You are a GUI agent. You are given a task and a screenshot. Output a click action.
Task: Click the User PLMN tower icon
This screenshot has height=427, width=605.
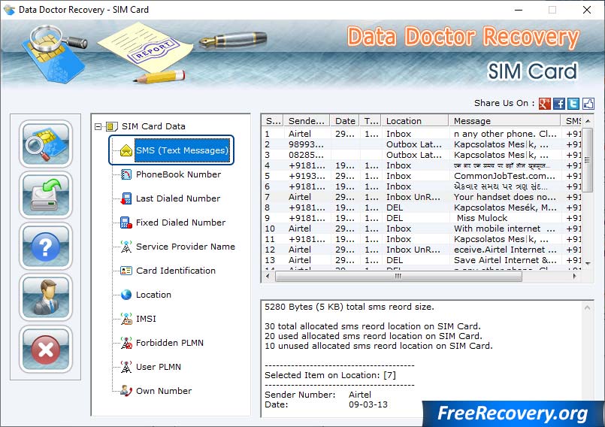(126, 367)
